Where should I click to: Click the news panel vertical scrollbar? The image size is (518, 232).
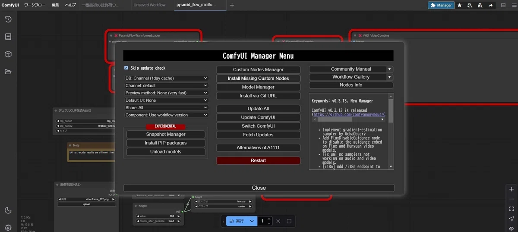pos(391,111)
